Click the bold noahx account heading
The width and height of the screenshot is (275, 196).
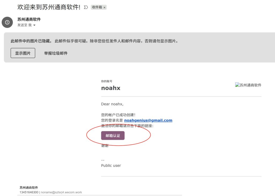111,88
